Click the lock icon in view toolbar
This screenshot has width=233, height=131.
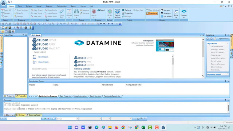(x=120, y=24)
